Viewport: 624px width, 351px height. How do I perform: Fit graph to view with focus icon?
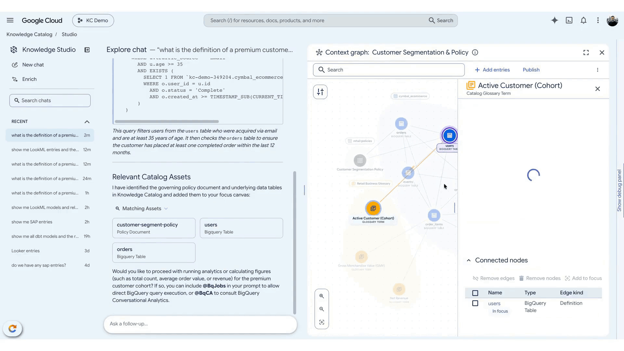[321, 322]
